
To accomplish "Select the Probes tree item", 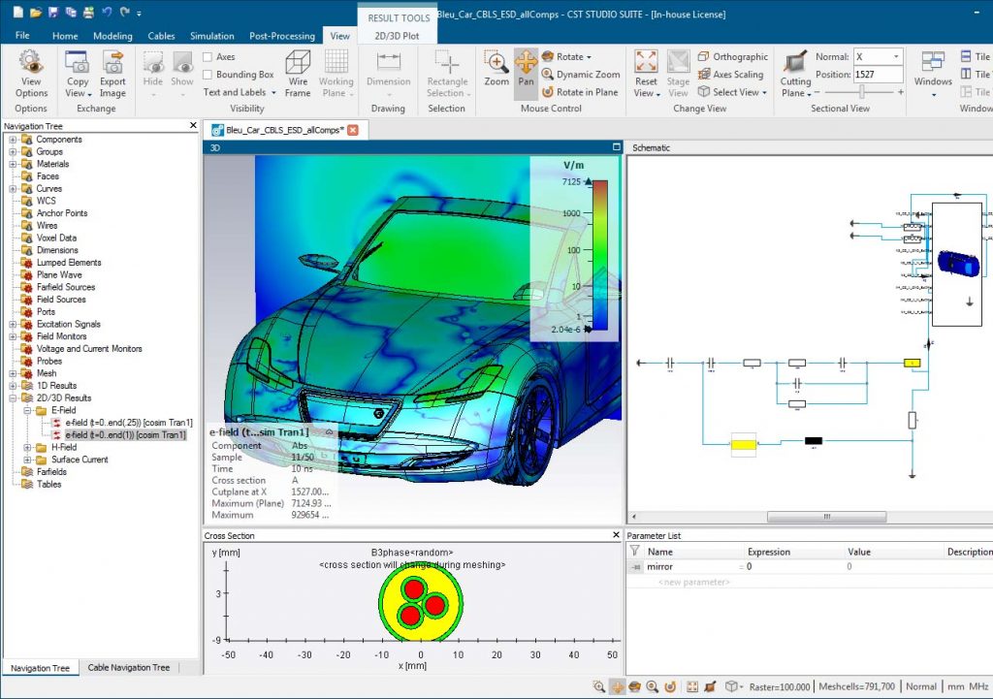I will [x=48, y=361].
